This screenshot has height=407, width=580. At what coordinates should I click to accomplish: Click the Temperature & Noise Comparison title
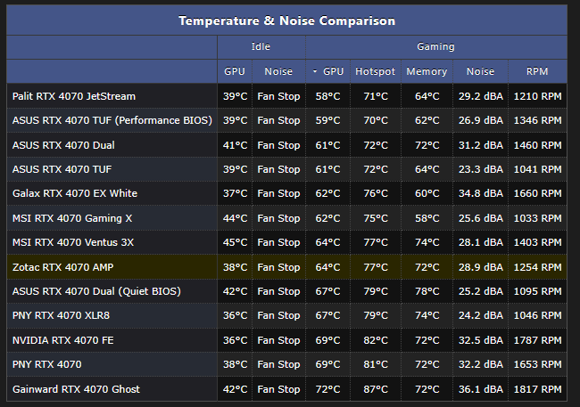click(286, 20)
